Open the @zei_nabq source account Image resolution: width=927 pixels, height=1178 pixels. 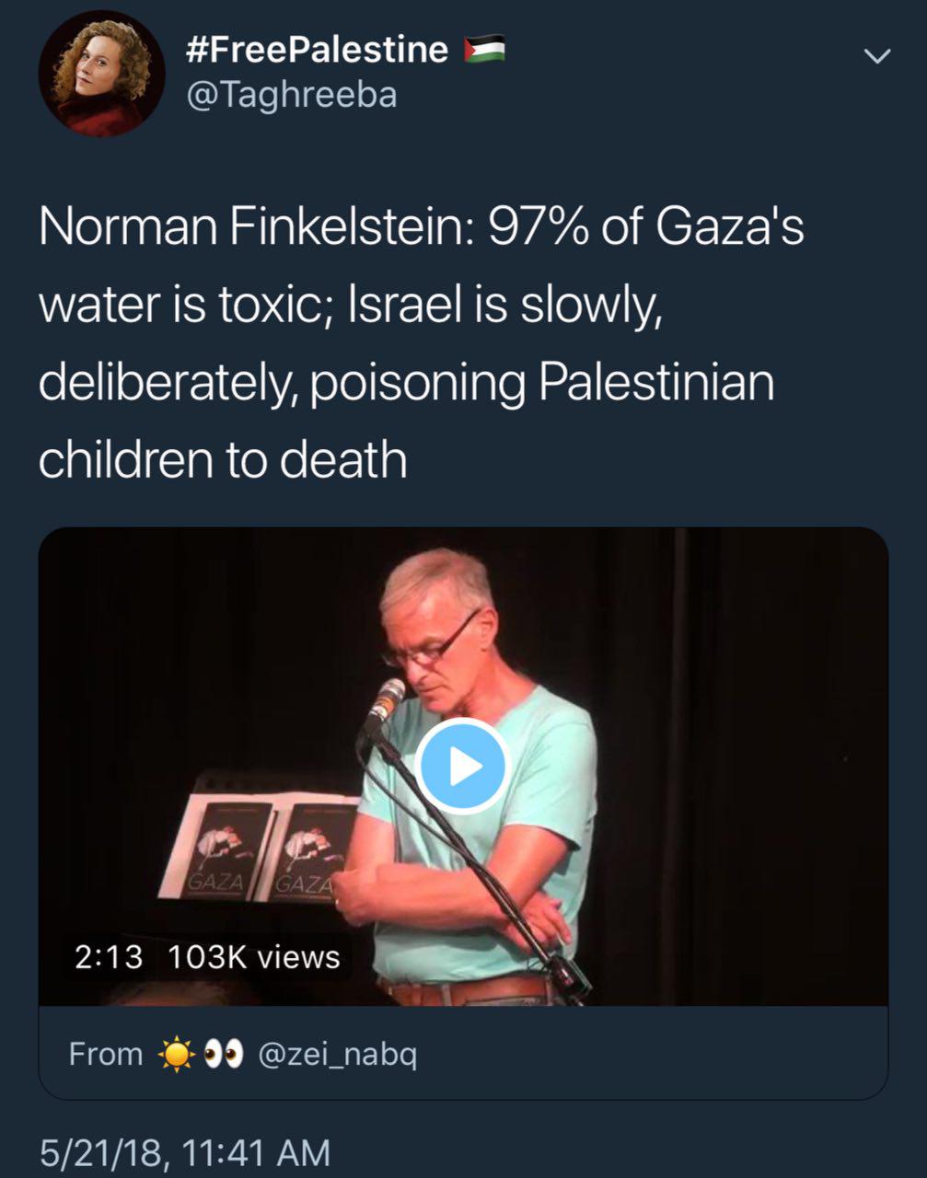pos(338,1054)
